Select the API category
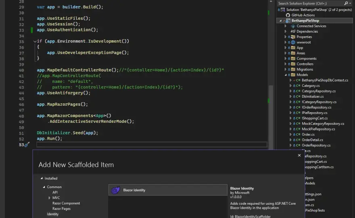 [55, 193]
